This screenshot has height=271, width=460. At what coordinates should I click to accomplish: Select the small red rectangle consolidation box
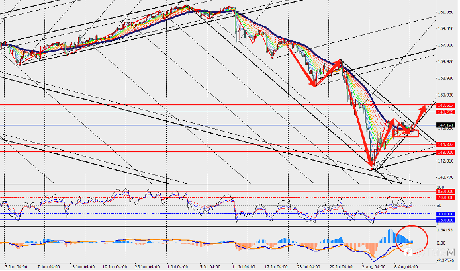pyautogui.click(x=406, y=134)
